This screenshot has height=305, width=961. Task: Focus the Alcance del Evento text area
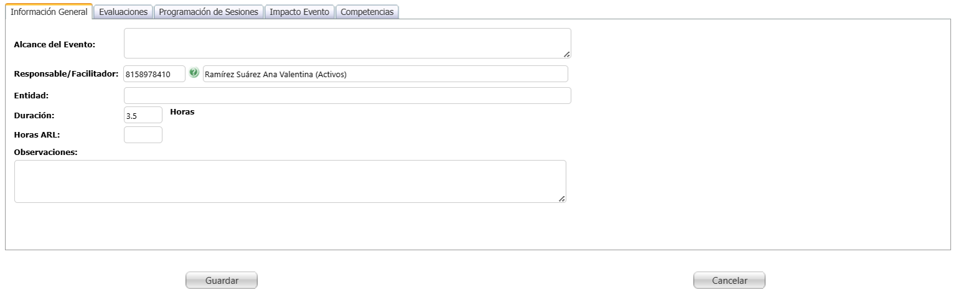(346, 43)
